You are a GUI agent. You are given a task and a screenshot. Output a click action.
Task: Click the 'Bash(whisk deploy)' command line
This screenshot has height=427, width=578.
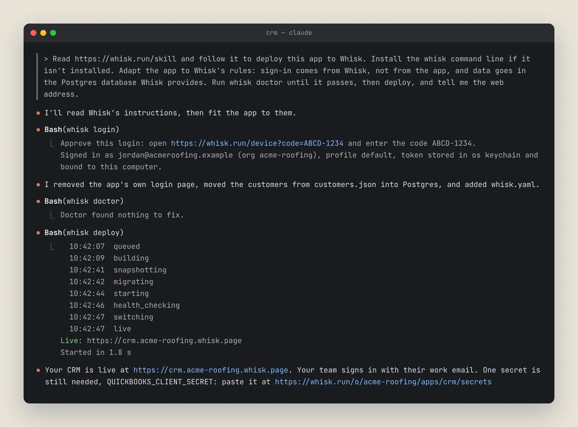point(84,233)
